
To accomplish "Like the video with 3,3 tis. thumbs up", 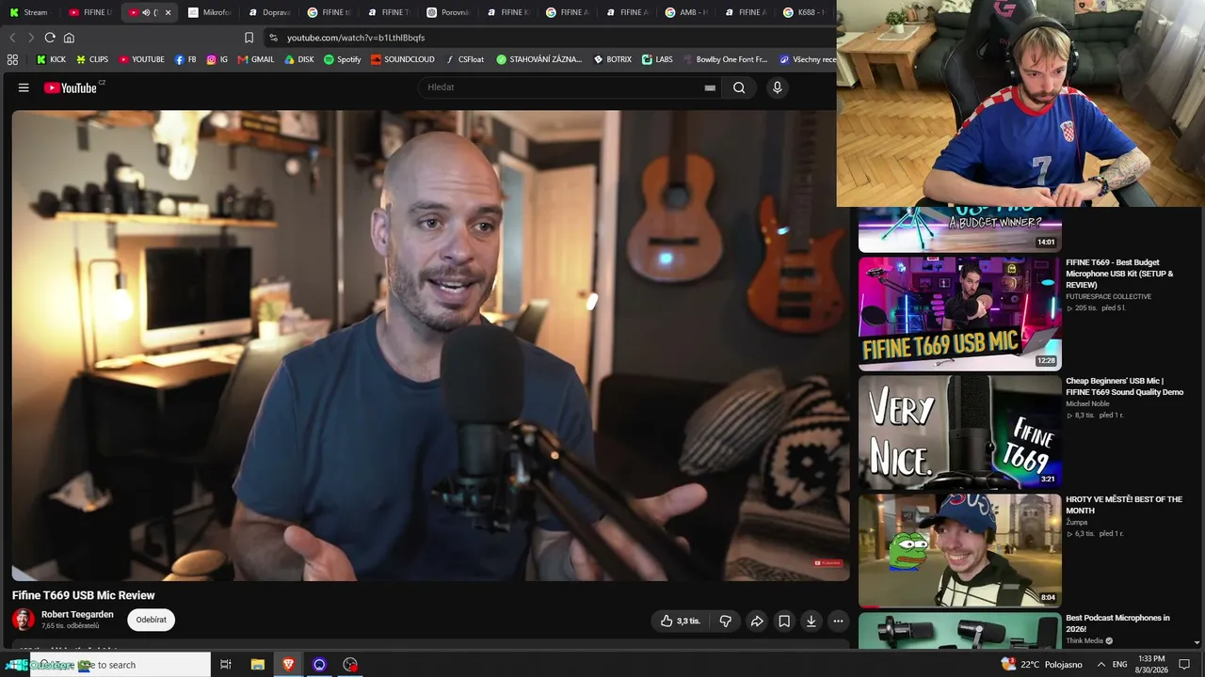I will click(680, 621).
